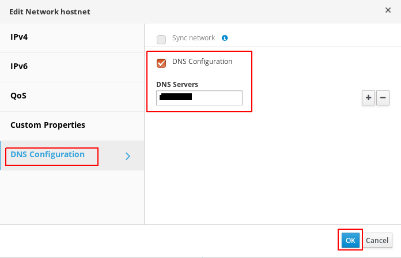Click the chevron next to DNS Configuration

(128, 156)
